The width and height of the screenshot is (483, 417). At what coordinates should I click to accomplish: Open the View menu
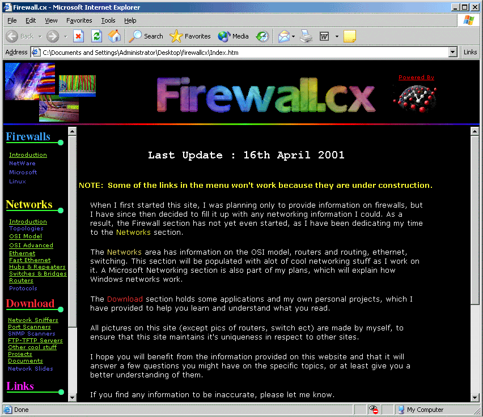(x=51, y=20)
